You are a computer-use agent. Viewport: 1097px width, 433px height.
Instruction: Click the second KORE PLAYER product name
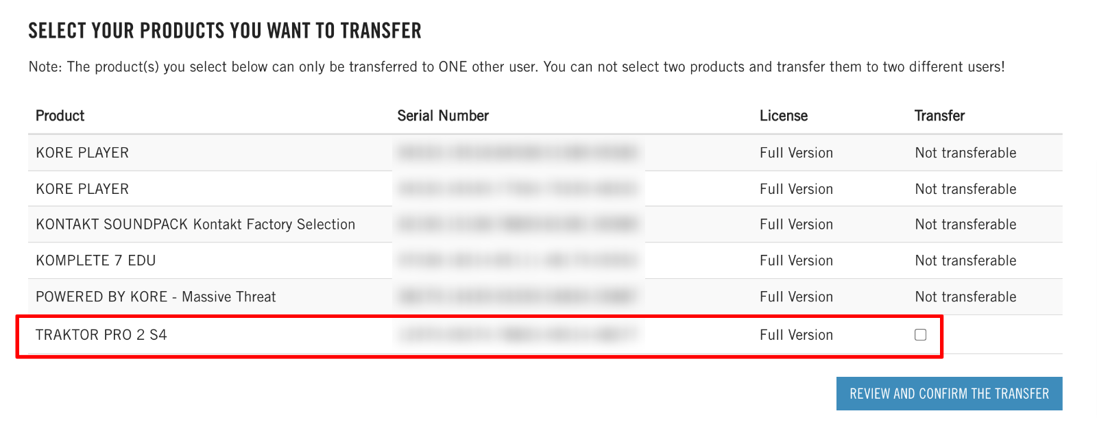[x=82, y=189]
